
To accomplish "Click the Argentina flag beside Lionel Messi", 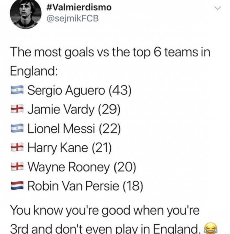I will [17, 128].
